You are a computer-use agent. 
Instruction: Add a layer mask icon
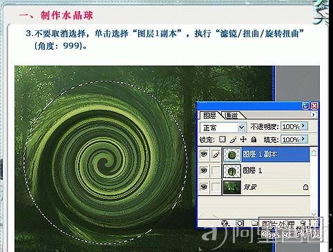240,223
